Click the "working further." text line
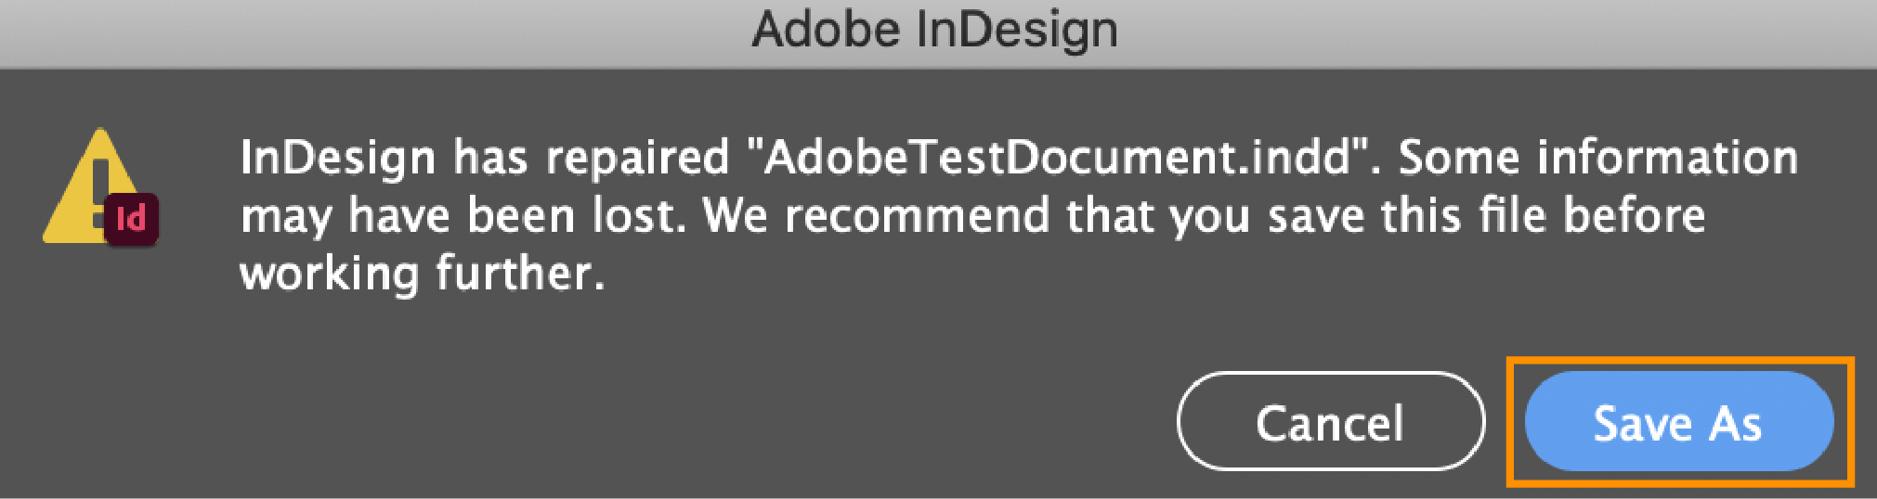This screenshot has width=1877, height=499. [x=423, y=275]
